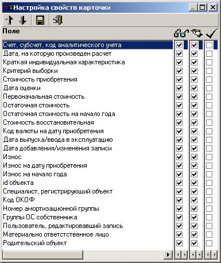Click the window title bar app icon
The image size is (221, 263).
[7, 7]
